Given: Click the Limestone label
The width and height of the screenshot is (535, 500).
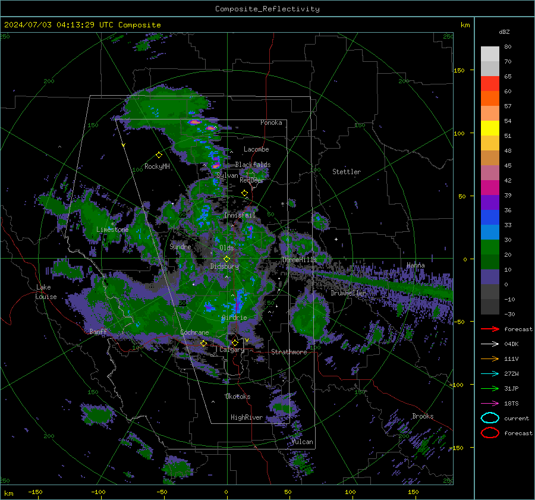Looking at the screenshot, I should (112, 229).
